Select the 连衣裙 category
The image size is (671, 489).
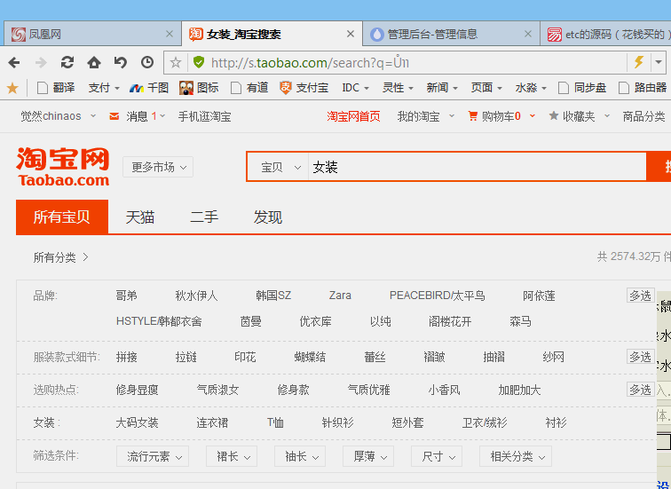click(212, 422)
